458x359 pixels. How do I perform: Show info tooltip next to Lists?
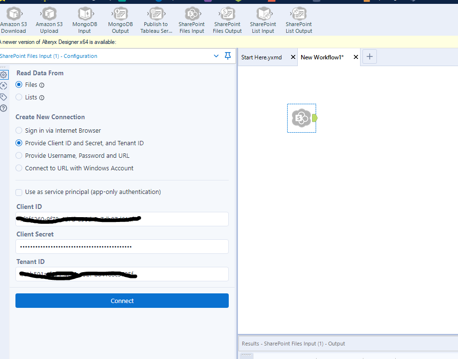[42, 98]
